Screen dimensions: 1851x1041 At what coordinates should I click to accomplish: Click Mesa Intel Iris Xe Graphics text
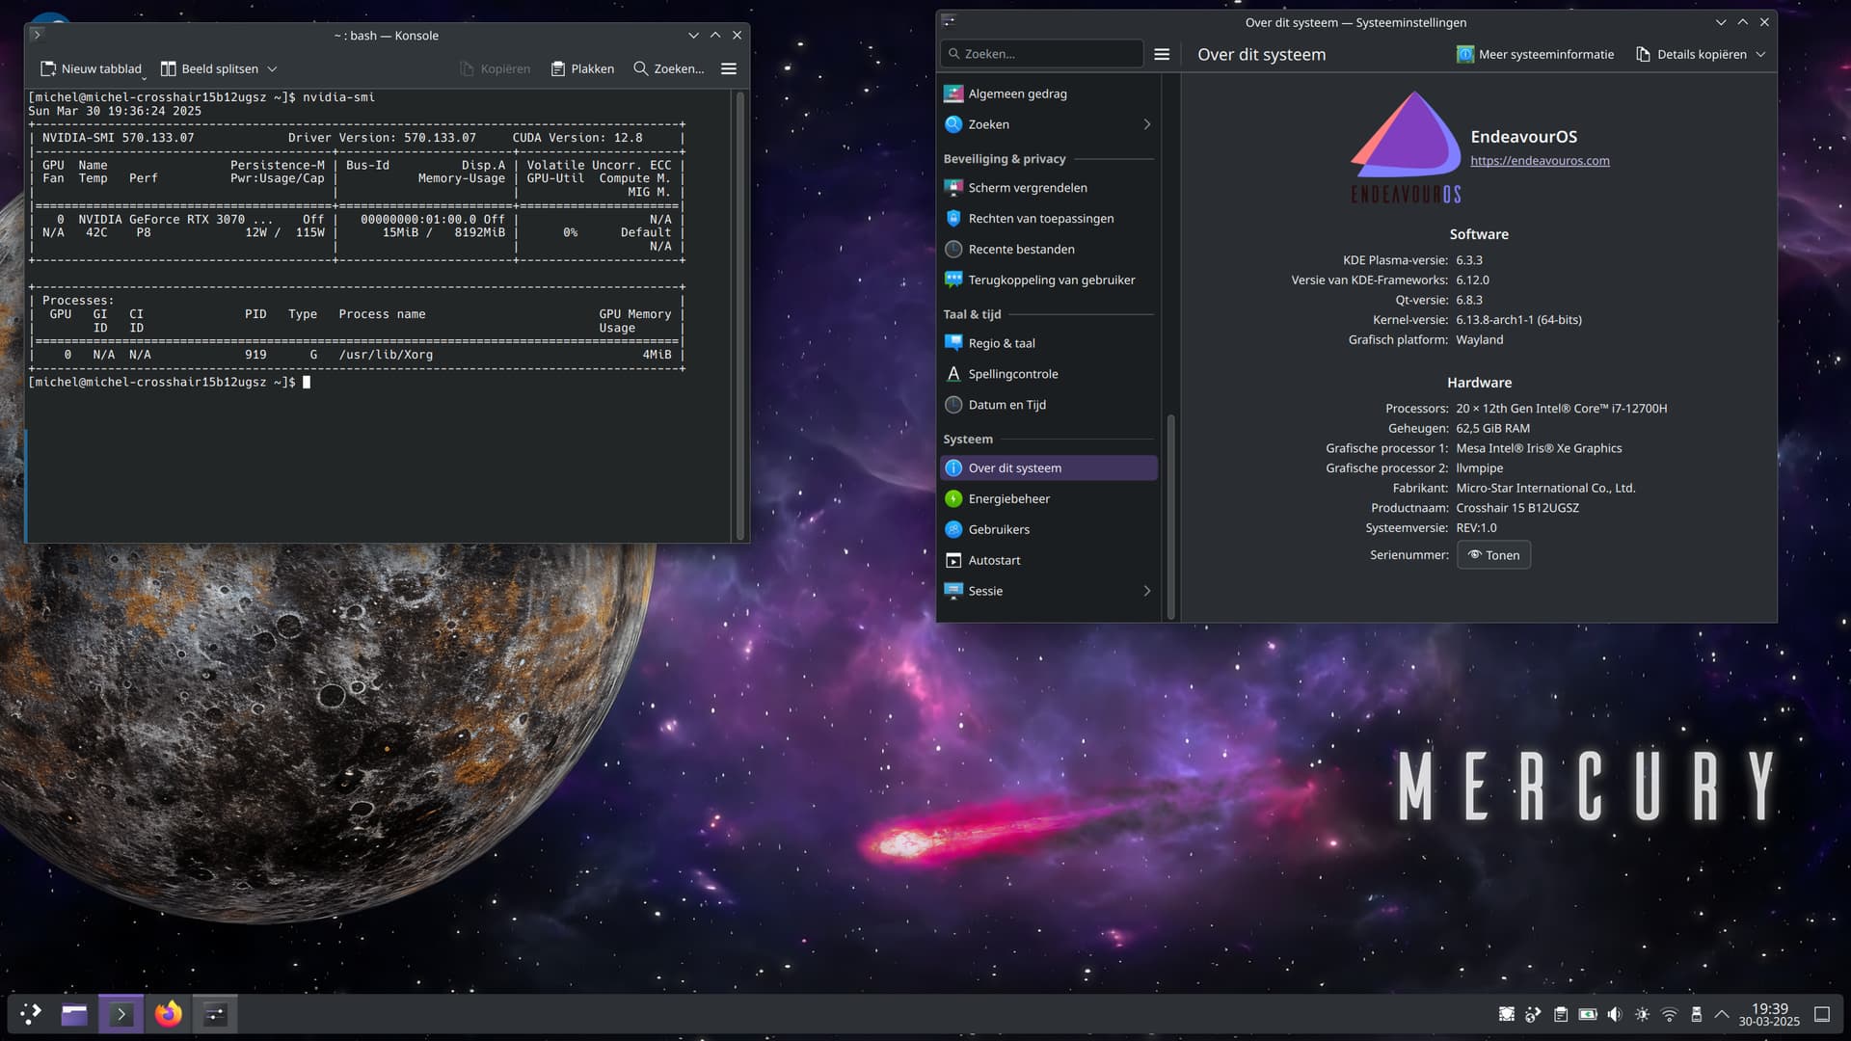coord(1539,447)
